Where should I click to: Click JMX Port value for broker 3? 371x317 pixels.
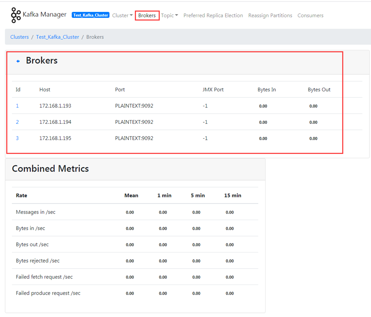point(205,138)
